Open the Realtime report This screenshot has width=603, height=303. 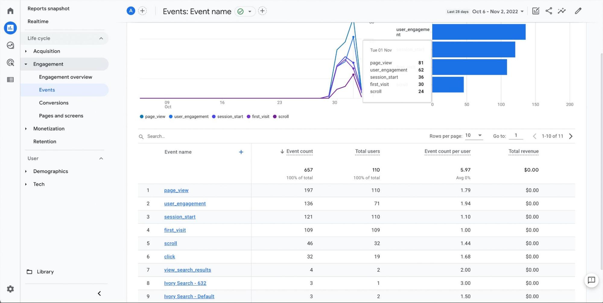[38, 21]
